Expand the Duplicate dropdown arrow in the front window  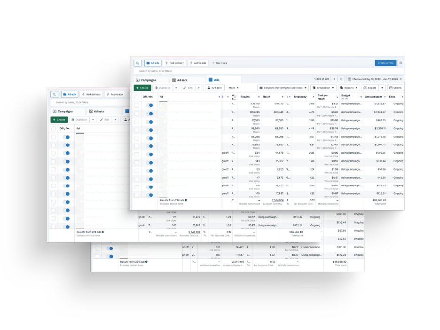tap(176, 88)
